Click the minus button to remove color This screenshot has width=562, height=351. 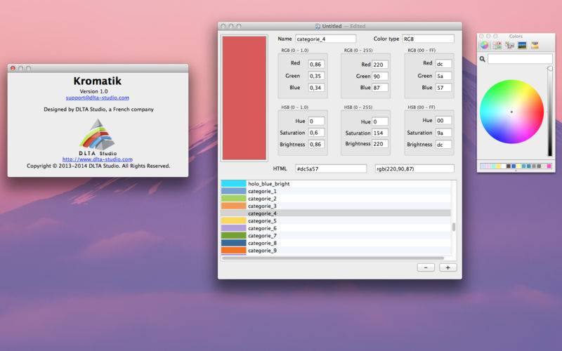point(426,267)
